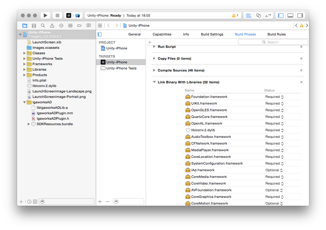Viewport: 326px width, 230px height.
Task: Add a new target with plus button
Action: (x=100, y=202)
